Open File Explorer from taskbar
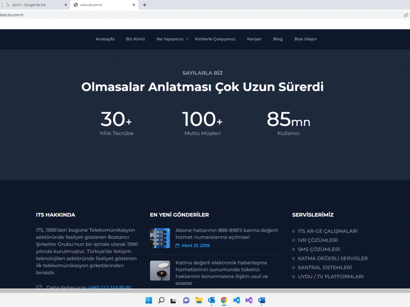 coord(199,300)
